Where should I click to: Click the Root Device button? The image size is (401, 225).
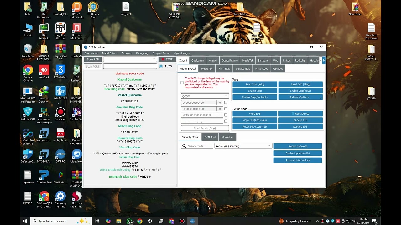300,113
